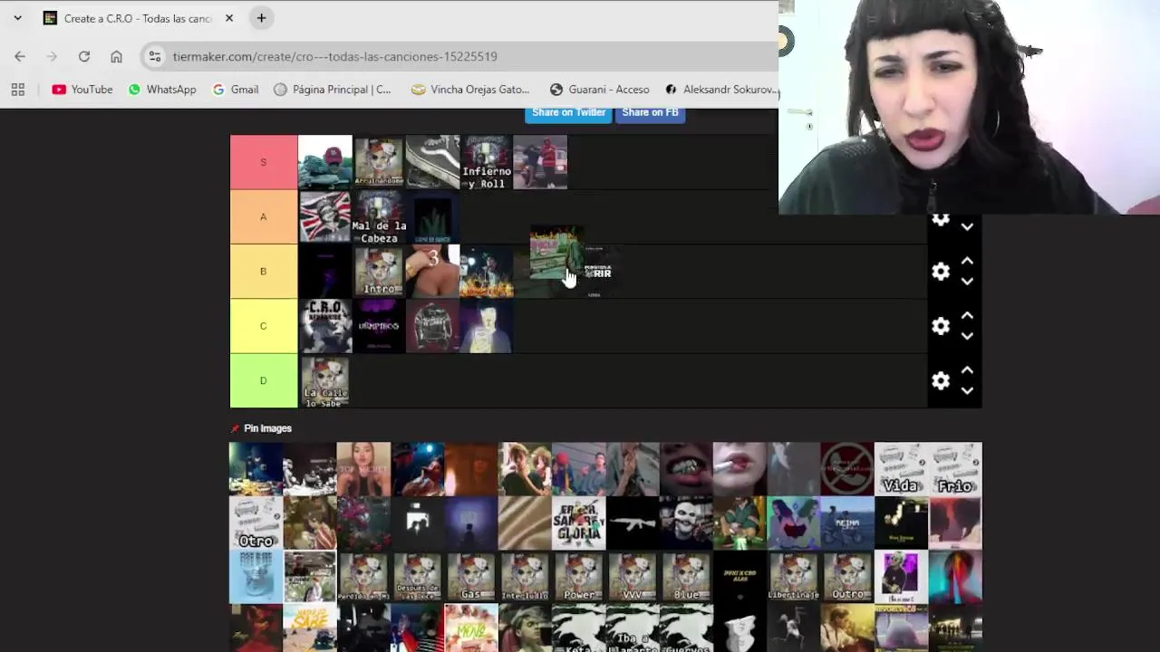Image resolution: width=1160 pixels, height=652 pixels.
Task: Select Gas image in pool
Action: coord(471,577)
